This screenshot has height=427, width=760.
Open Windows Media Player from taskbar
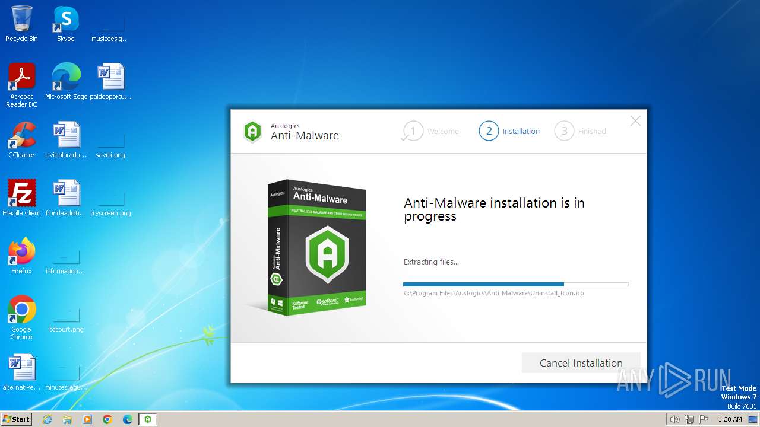(x=87, y=419)
